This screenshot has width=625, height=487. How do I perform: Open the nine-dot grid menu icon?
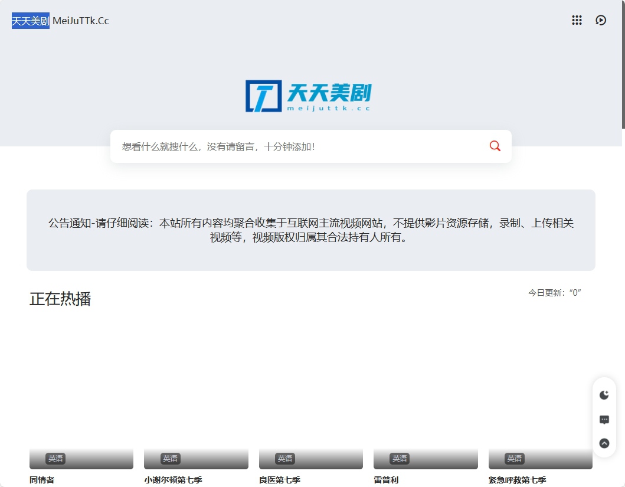(x=577, y=21)
